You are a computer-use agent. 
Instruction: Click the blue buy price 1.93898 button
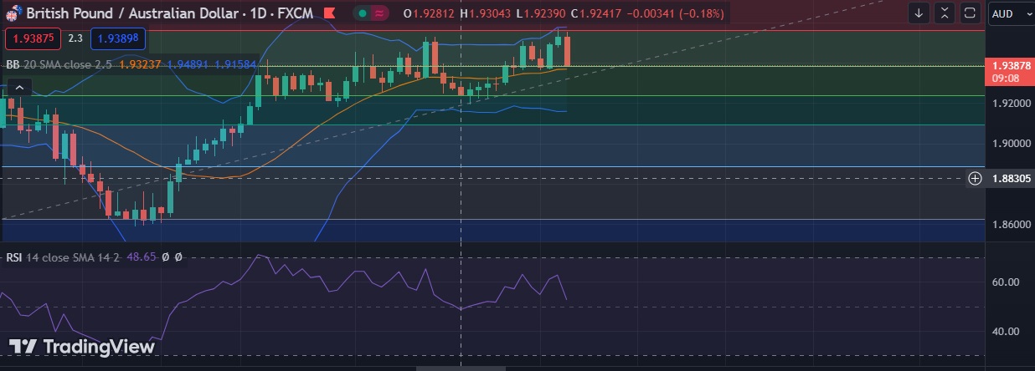[x=118, y=38]
